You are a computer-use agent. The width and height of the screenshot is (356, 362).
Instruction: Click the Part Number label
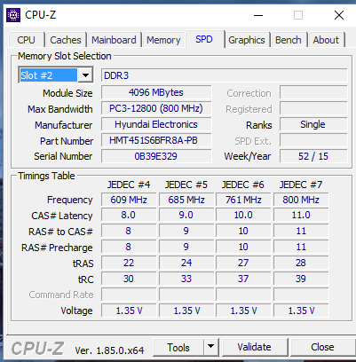(67, 141)
